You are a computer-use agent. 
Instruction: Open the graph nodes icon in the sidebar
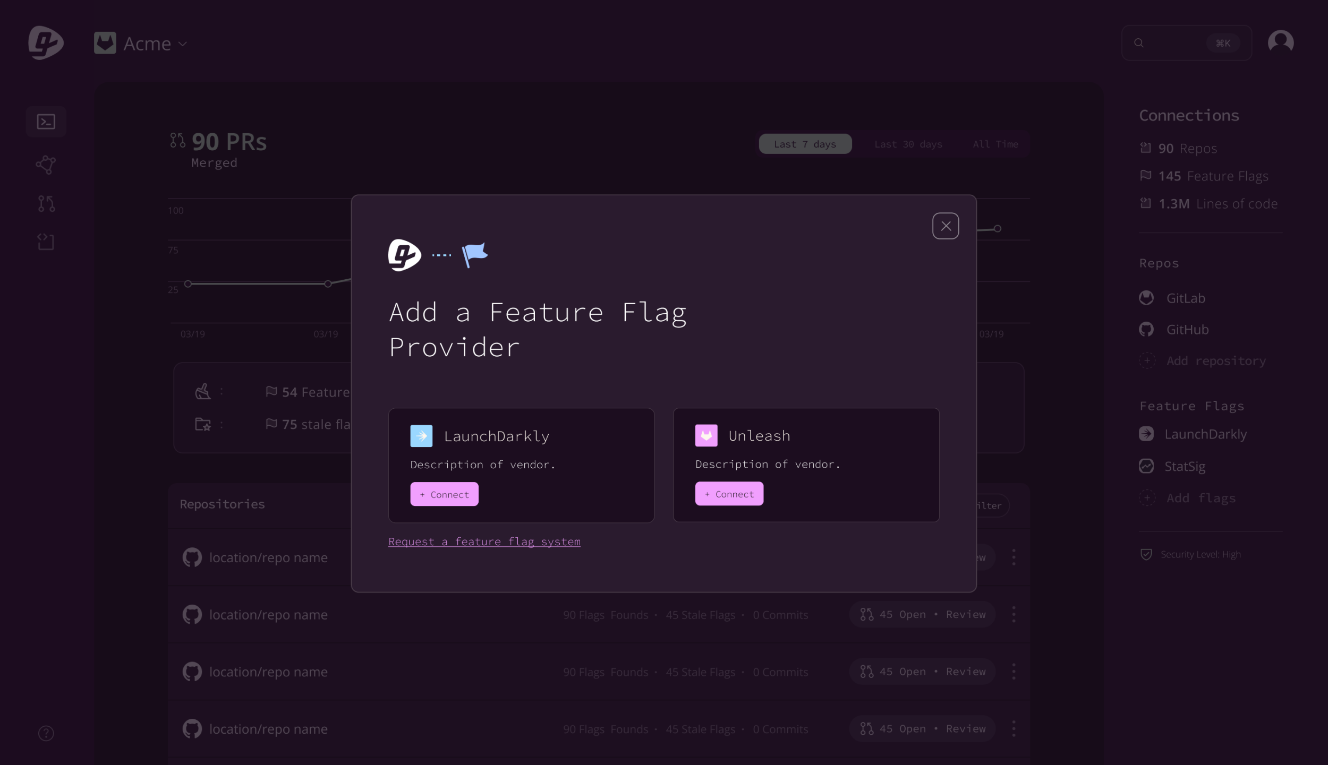(x=46, y=165)
